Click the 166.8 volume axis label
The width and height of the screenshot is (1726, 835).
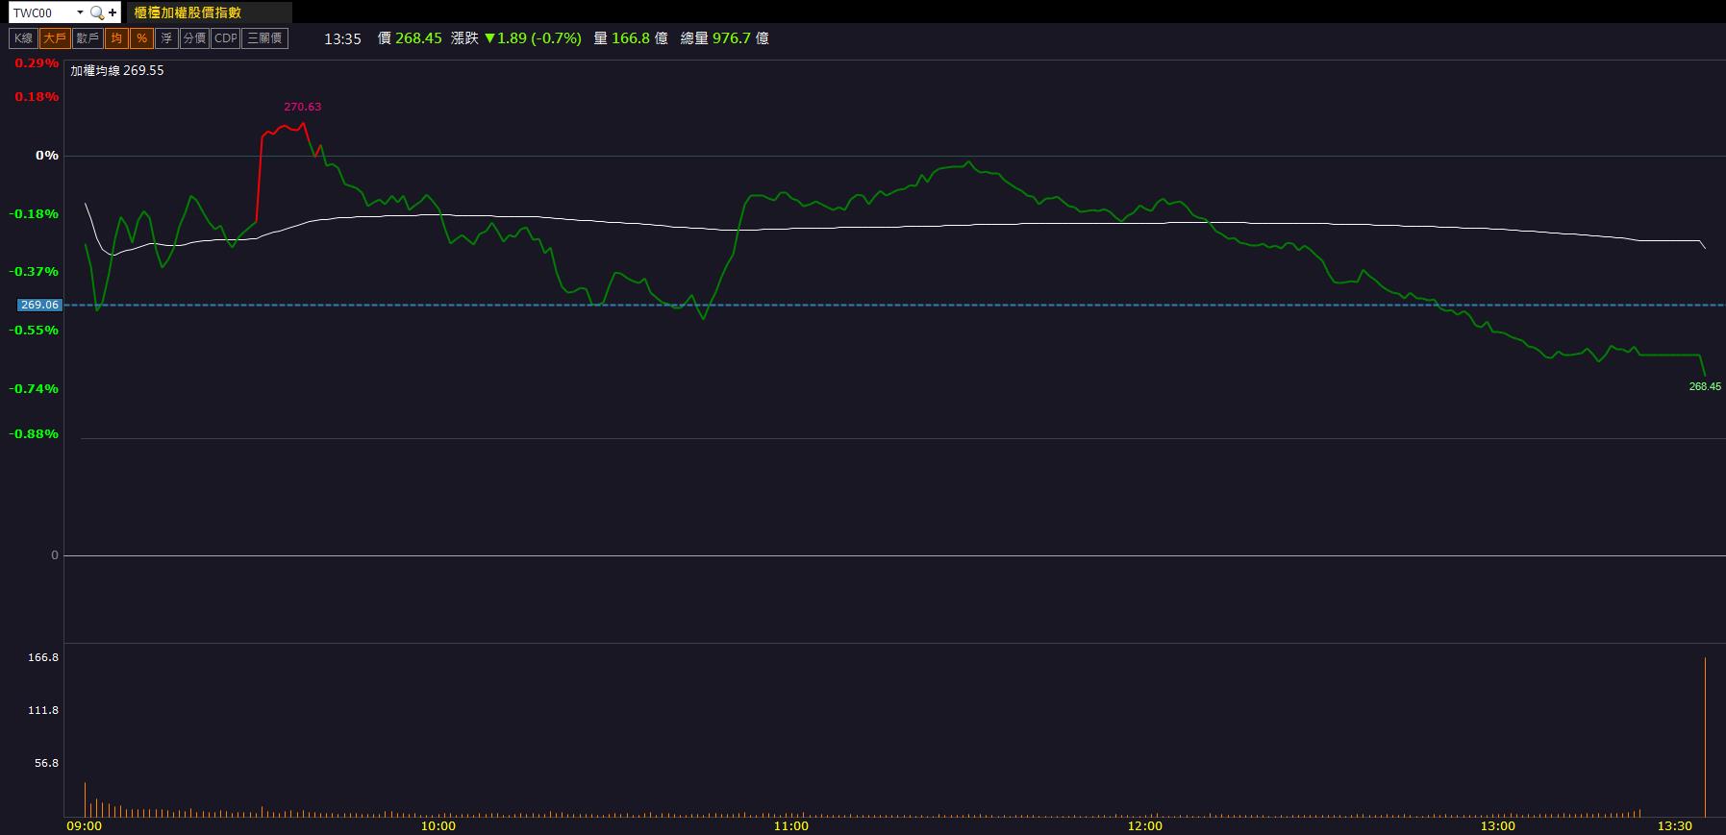click(x=43, y=658)
